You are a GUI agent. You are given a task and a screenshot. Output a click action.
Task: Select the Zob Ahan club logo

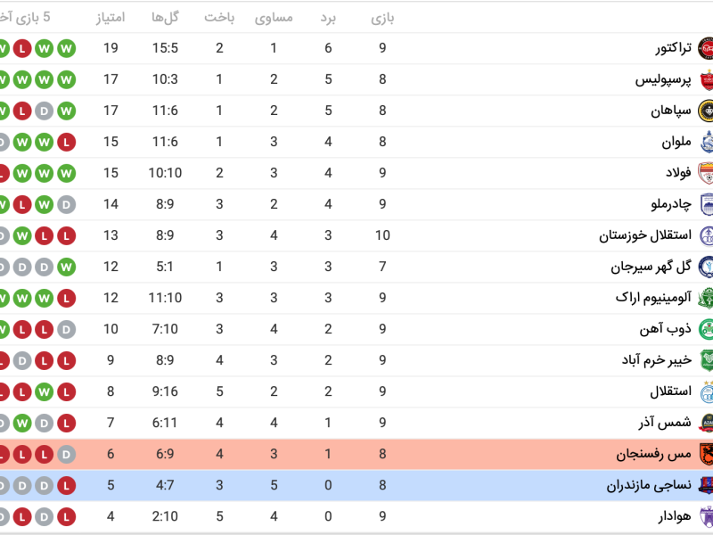[x=705, y=329]
